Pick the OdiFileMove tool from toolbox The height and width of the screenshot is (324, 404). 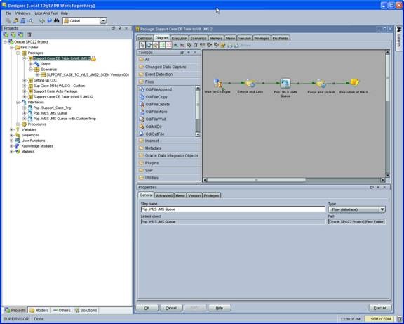[x=156, y=112]
